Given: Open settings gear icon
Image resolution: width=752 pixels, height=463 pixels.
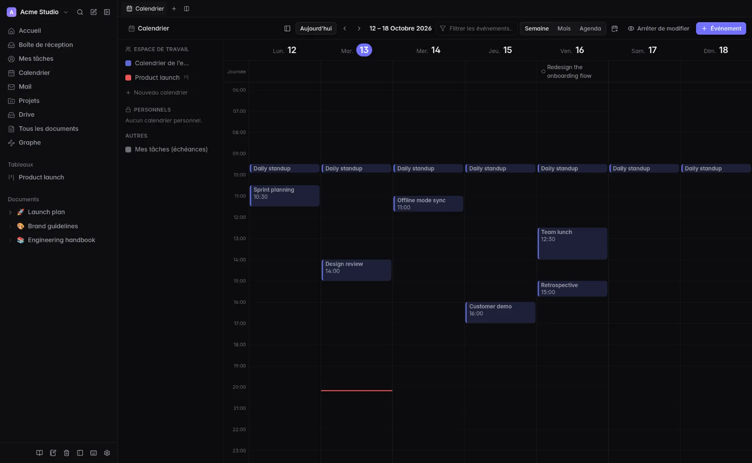Looking at the screenshot, I should pyautogui.click(x=107, y=453).
